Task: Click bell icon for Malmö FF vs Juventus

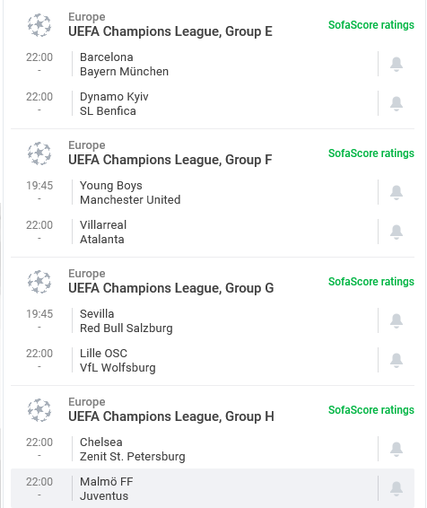Action: pos(396,488)
